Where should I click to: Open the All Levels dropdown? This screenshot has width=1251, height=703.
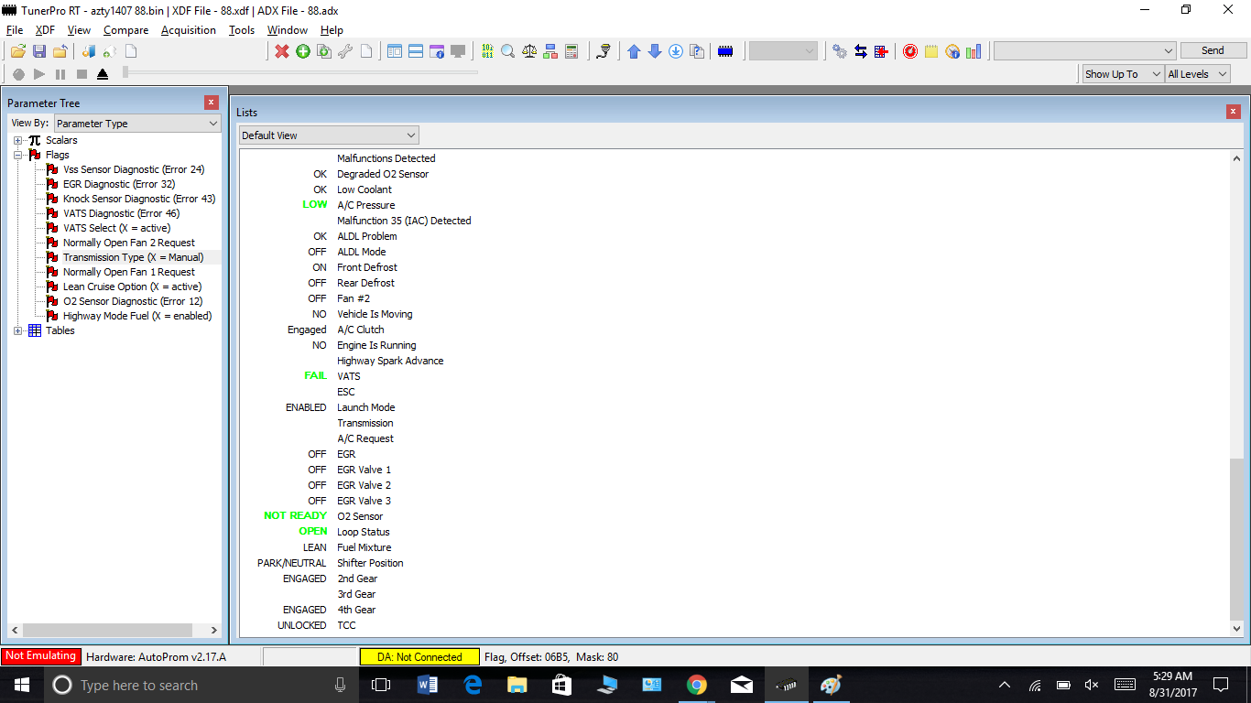tap(1197, 74)
